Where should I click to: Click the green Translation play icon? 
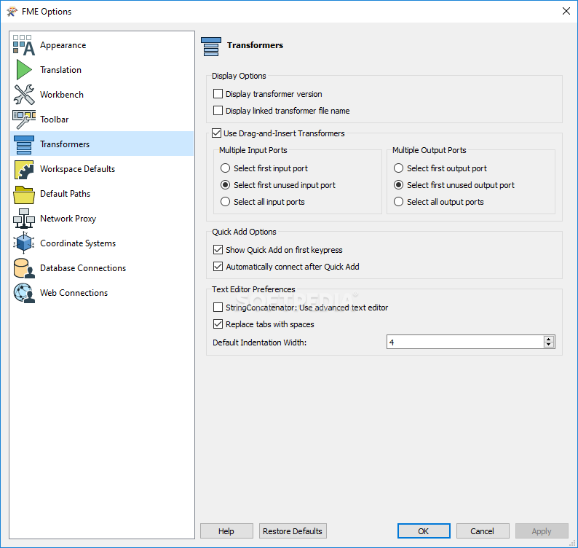[24, 70]
